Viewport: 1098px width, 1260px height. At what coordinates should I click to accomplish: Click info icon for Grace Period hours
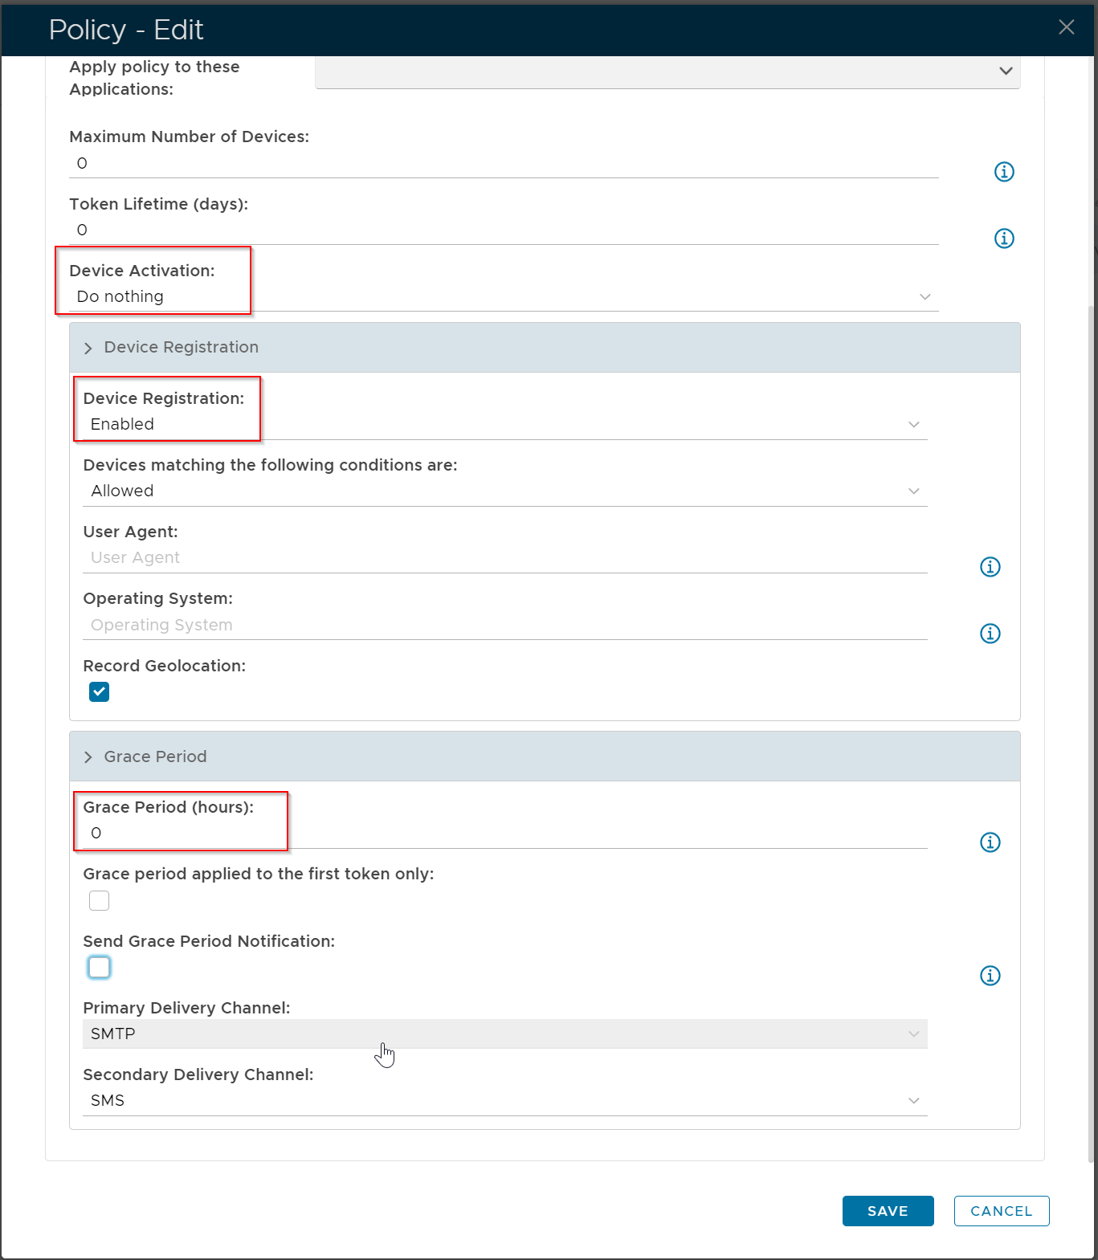point(990,842)
